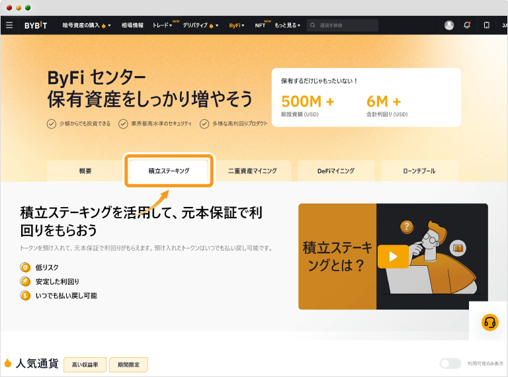
Task: Open the headset support chat button
Action: coord(489,323)
